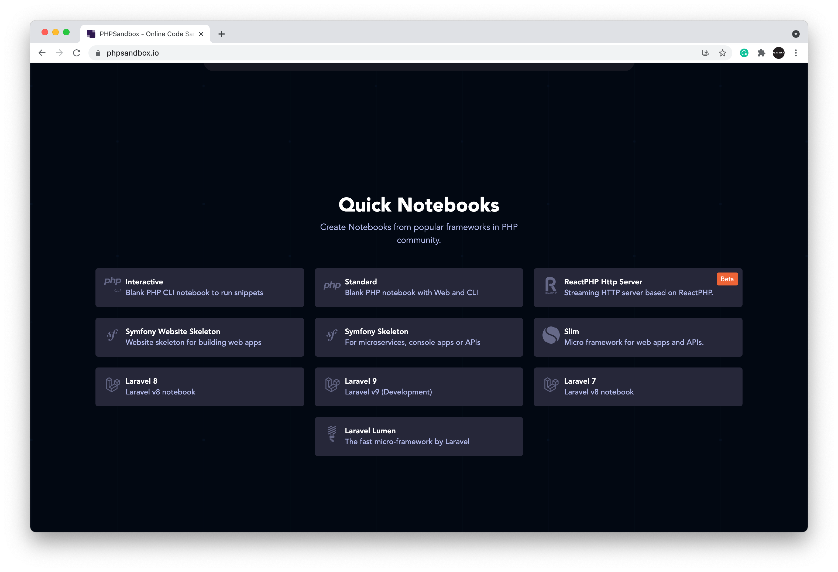Select the PHP CLI Interactive notebook icon
The width and height of the screenshot is (838, 572).
(112, 285)
